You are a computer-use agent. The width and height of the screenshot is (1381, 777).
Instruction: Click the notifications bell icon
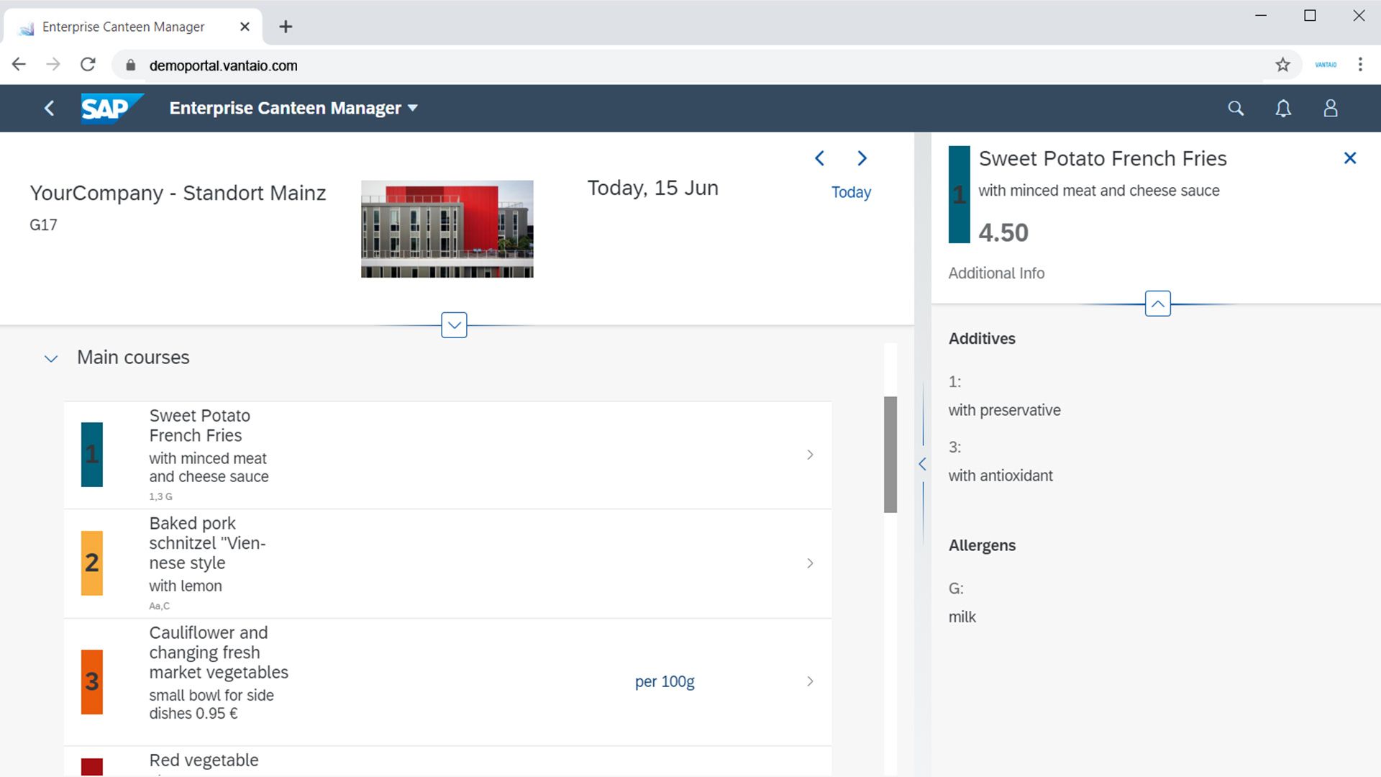(1283, 107)
